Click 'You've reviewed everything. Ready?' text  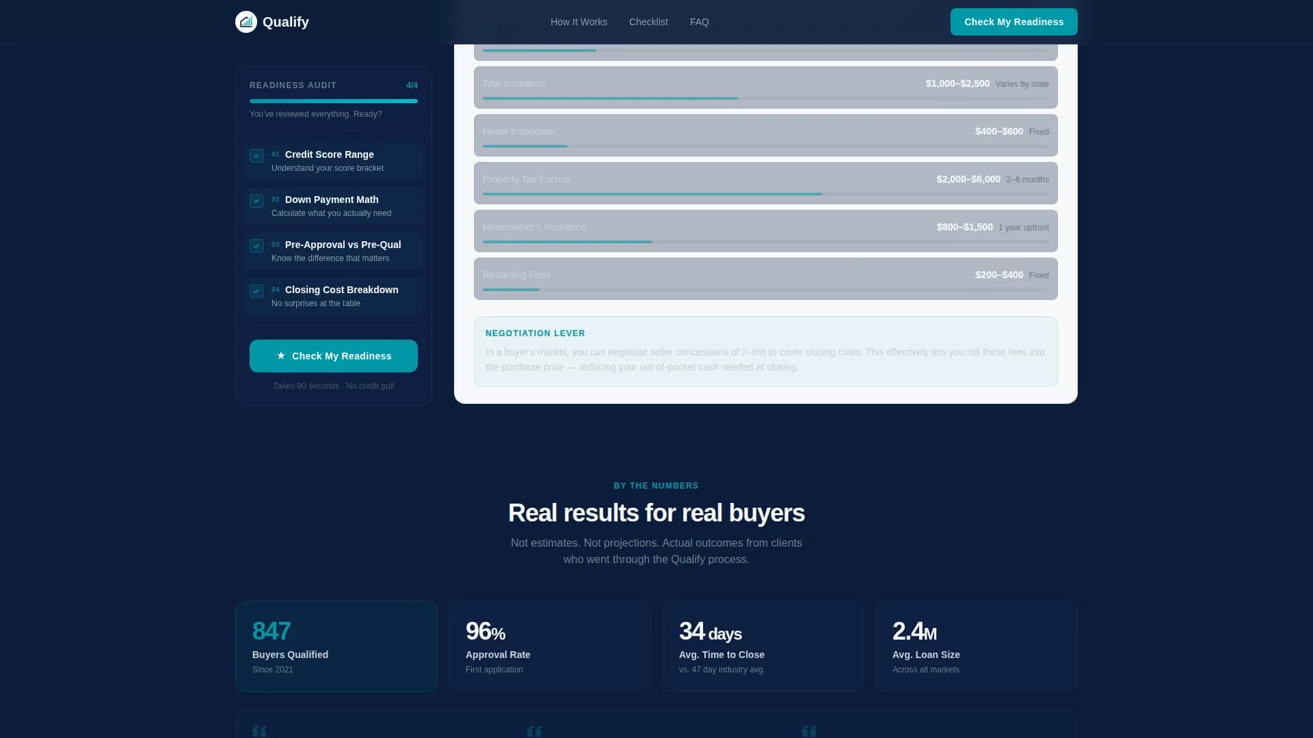[x=316, y=114]
